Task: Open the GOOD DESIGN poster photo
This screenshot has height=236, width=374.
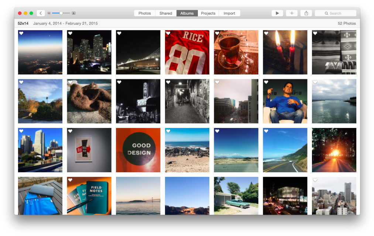Action: pos(138,150)
